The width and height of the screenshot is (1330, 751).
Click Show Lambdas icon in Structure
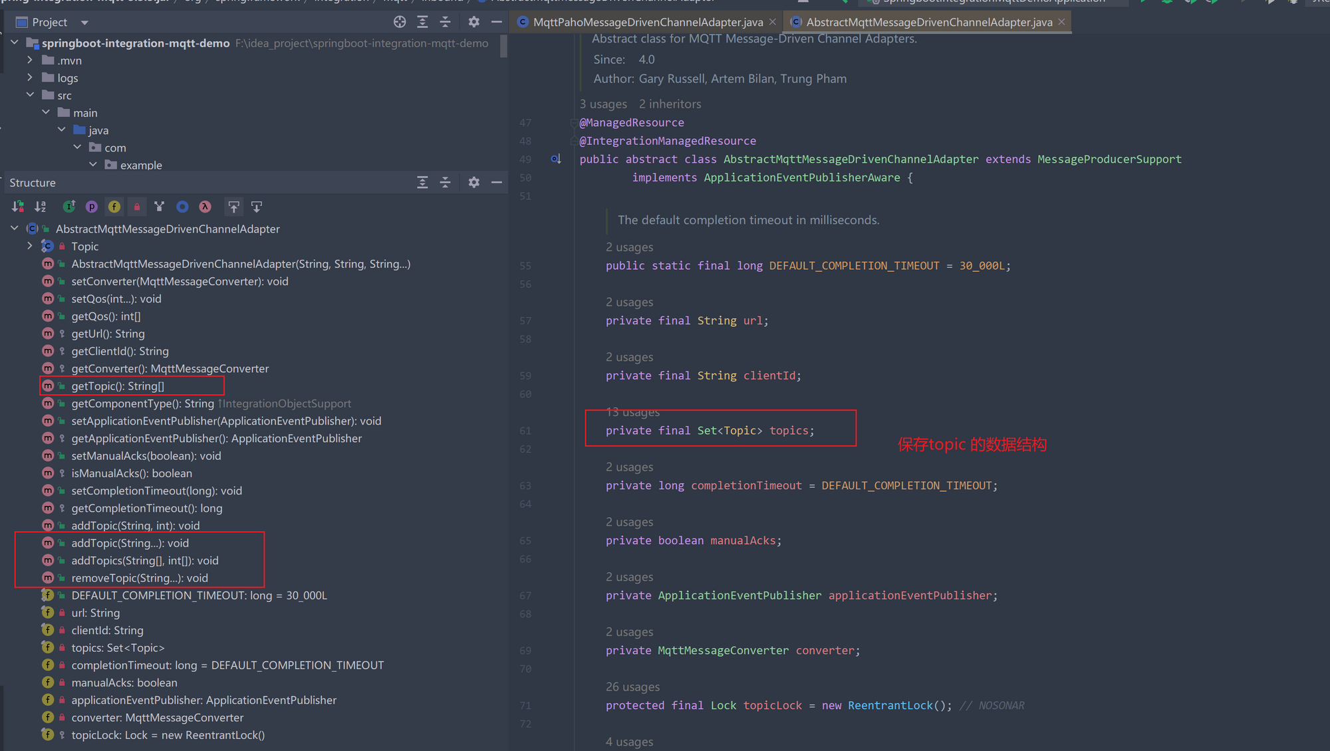(x=205, y=207)
